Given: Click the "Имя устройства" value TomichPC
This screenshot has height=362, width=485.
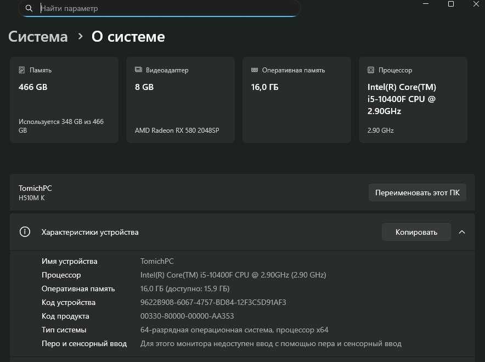Looking at the screenshot, I should pyautogui.click(x=157, y=261).
